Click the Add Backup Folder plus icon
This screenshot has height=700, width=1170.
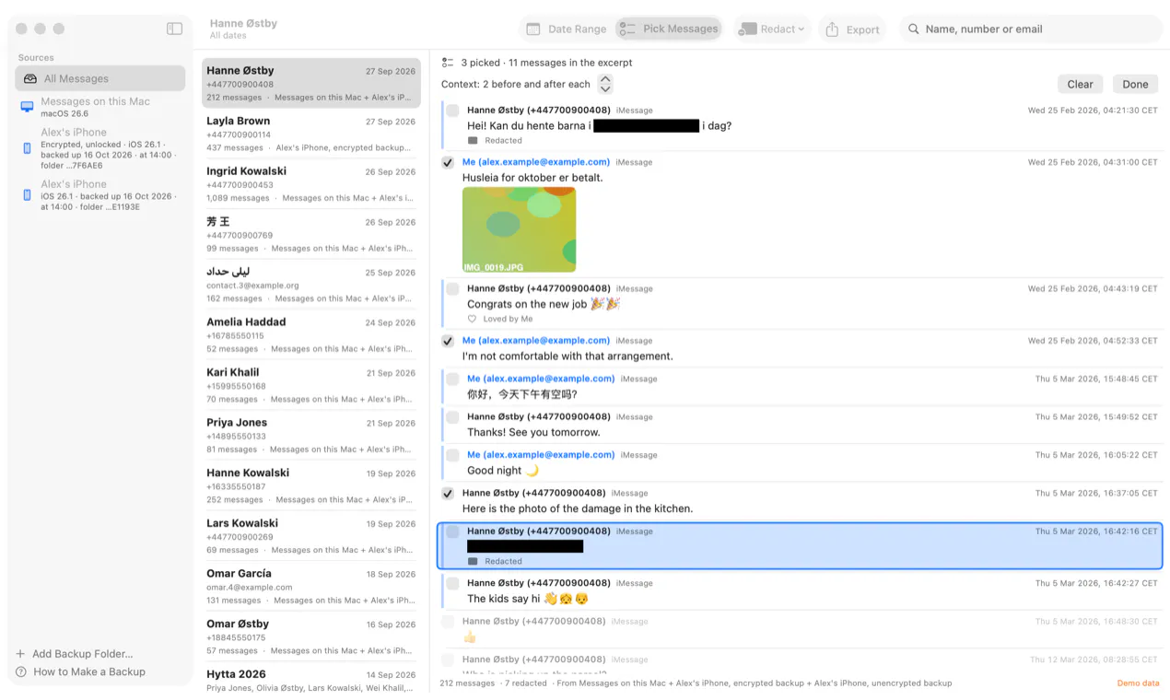point(20,654)
